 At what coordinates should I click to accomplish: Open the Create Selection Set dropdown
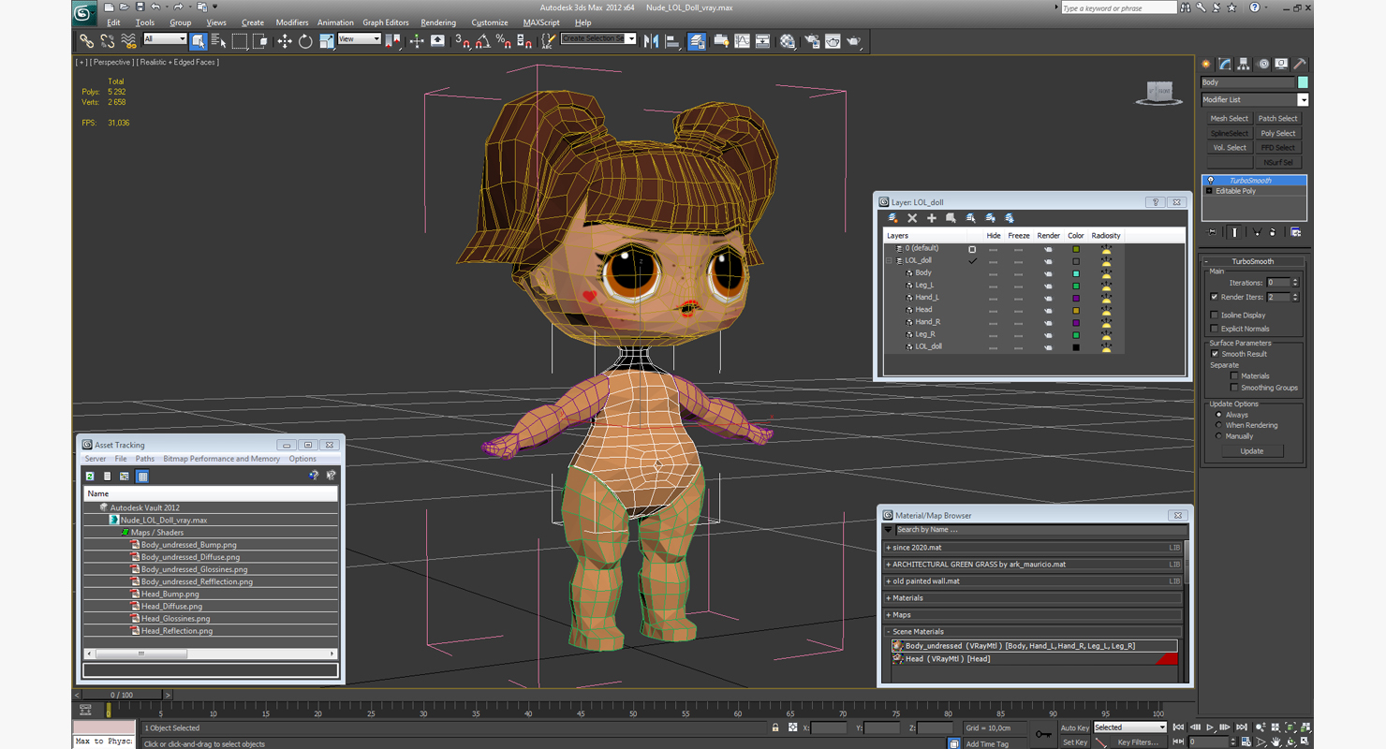pos(598,38)
